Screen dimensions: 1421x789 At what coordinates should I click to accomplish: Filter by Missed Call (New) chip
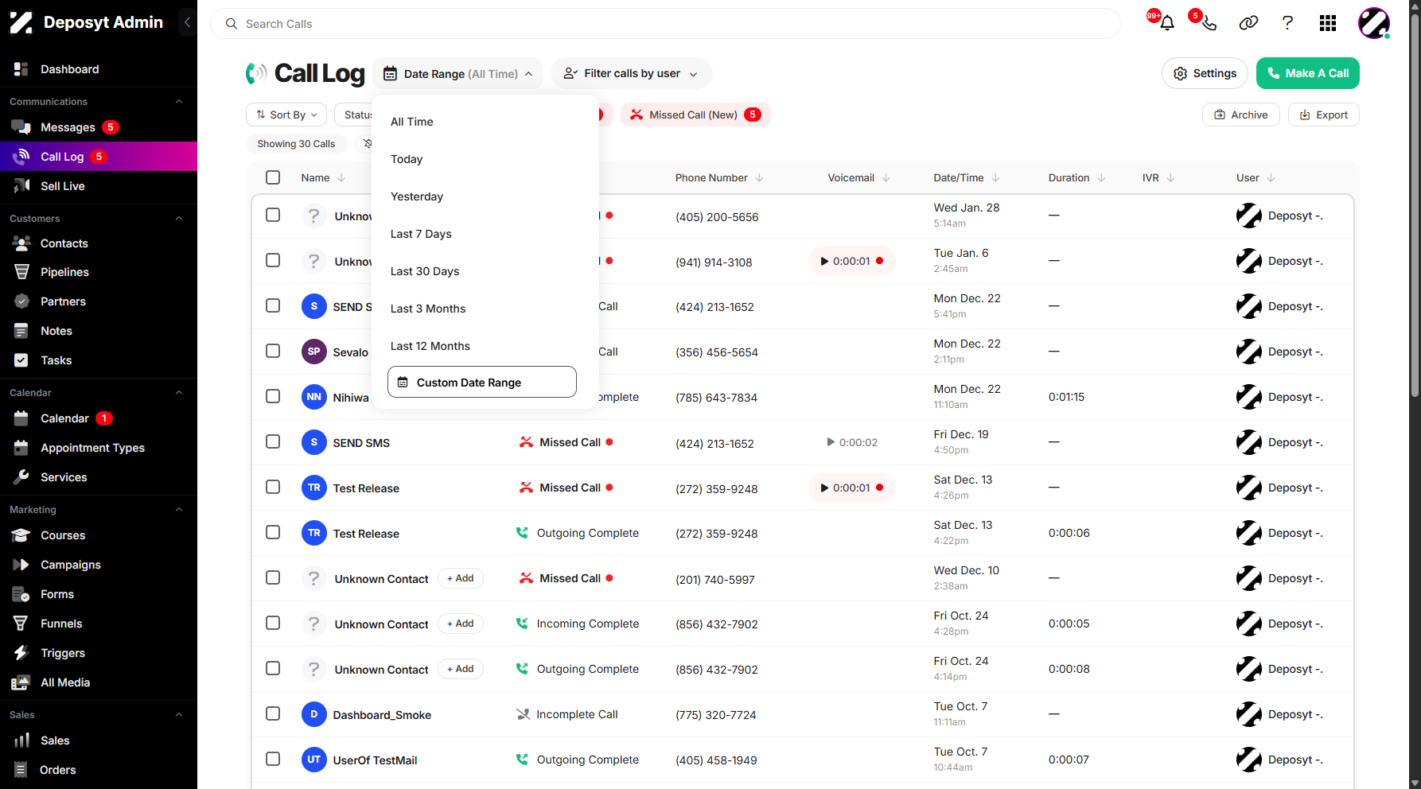coord(695,115)
